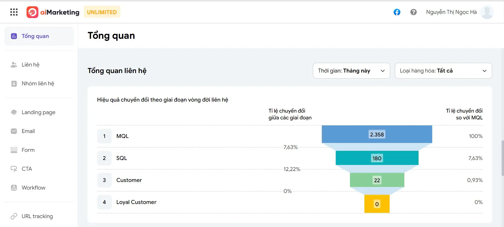
Task: Click the CTA cursor icon
Action: 14,169
